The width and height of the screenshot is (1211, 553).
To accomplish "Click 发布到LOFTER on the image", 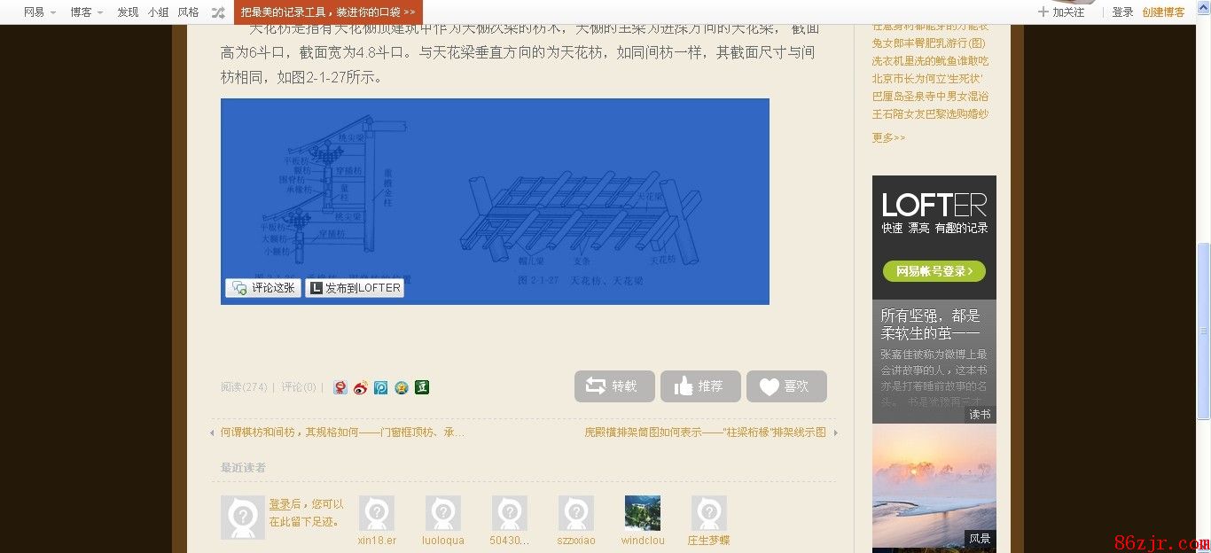I will [x=355, y=288].
